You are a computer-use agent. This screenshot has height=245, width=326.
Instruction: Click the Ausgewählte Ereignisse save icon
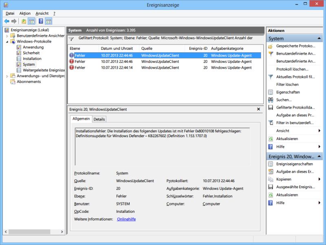pos(271,187)
